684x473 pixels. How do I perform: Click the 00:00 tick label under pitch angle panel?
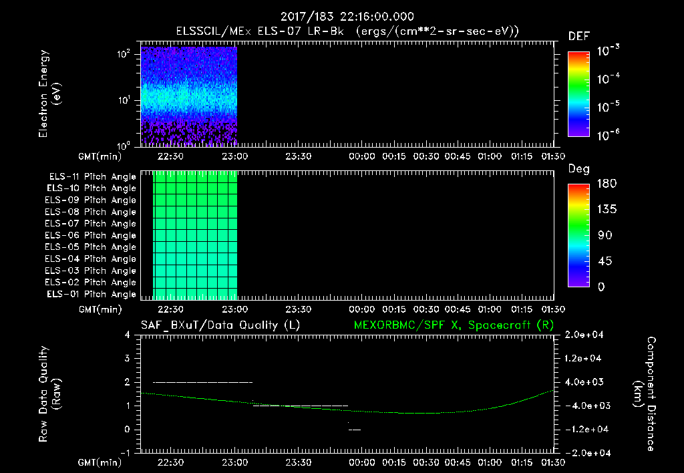point(361,309)
